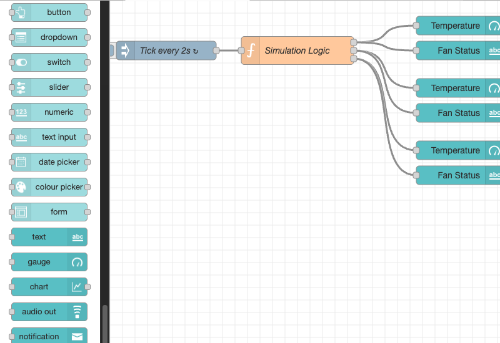
Task: Click the button node's hand icon
Action: (x=21, y=12)
